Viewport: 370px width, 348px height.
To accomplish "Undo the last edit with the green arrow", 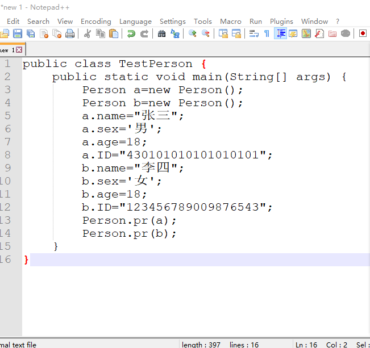I will click(131, 33).
